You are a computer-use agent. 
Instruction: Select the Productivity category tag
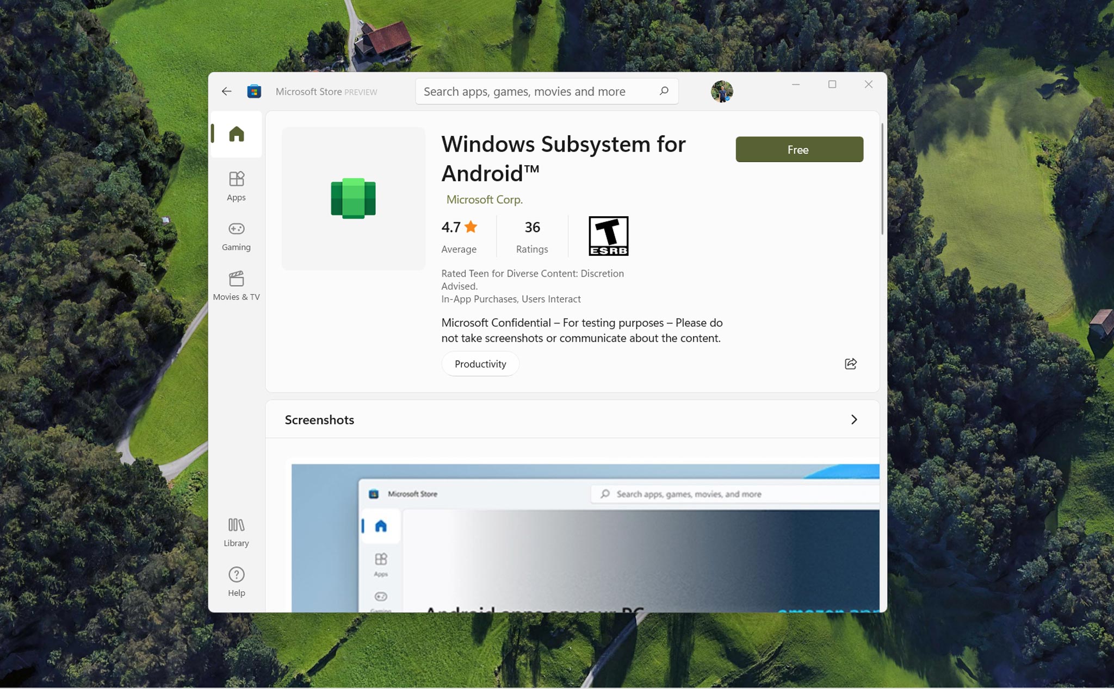(480, 364)
